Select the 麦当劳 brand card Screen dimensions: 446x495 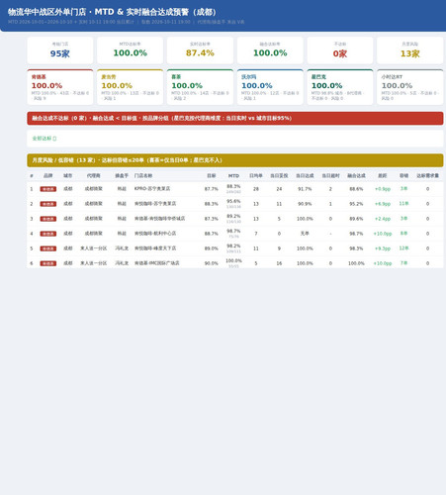point(130,87)
